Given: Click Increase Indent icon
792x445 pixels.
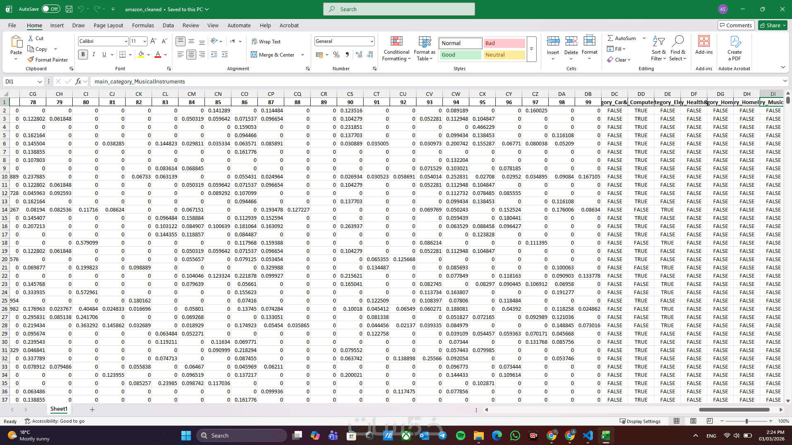Looking at the screenshot, I should pyautogui.click(x=225, y=55).
